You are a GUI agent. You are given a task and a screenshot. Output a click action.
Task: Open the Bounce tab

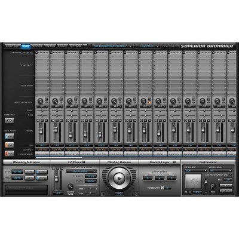(x=62, y=46)
